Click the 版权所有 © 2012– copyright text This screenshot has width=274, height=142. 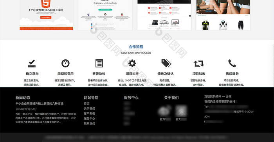[x=244, y=112]
